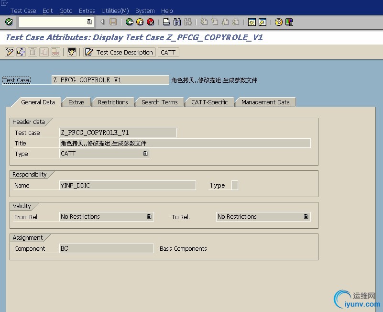Click the CATT button

click(168, 52)
